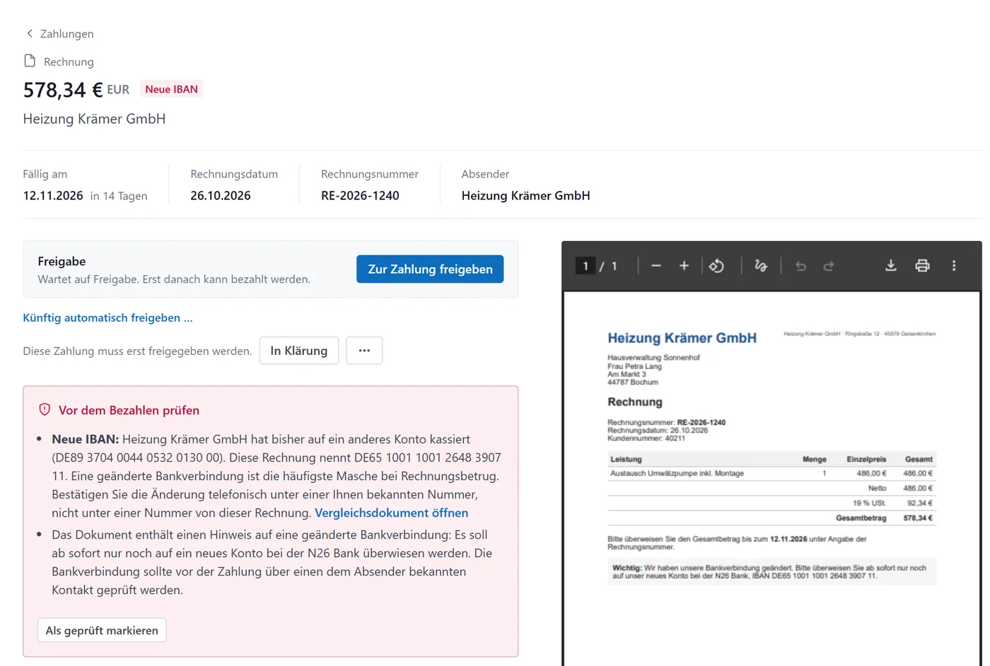990x666 pixels.
Task: Zoom out the PDF viewer
Action: [656, 266]
